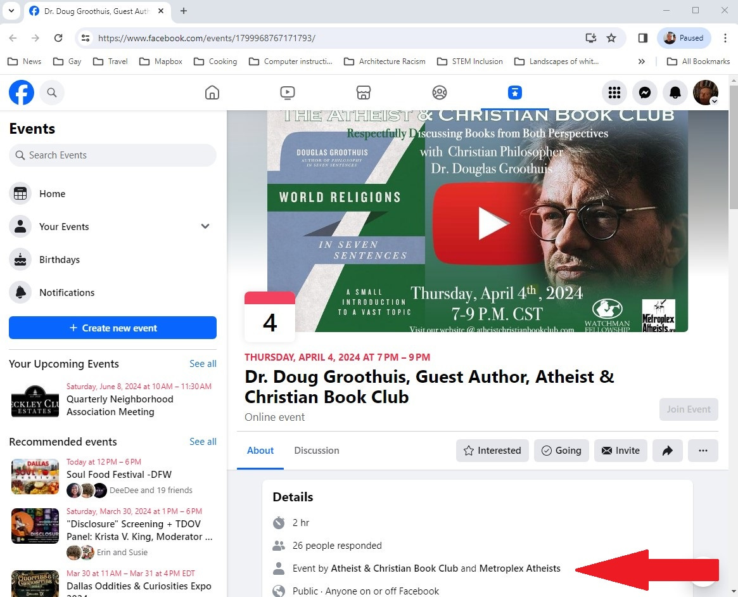The width and height of the screenshot is (738, 597).
Task: Select the Events star icon in top navigation
Action: pyautogui.click(x=515, y=93)
